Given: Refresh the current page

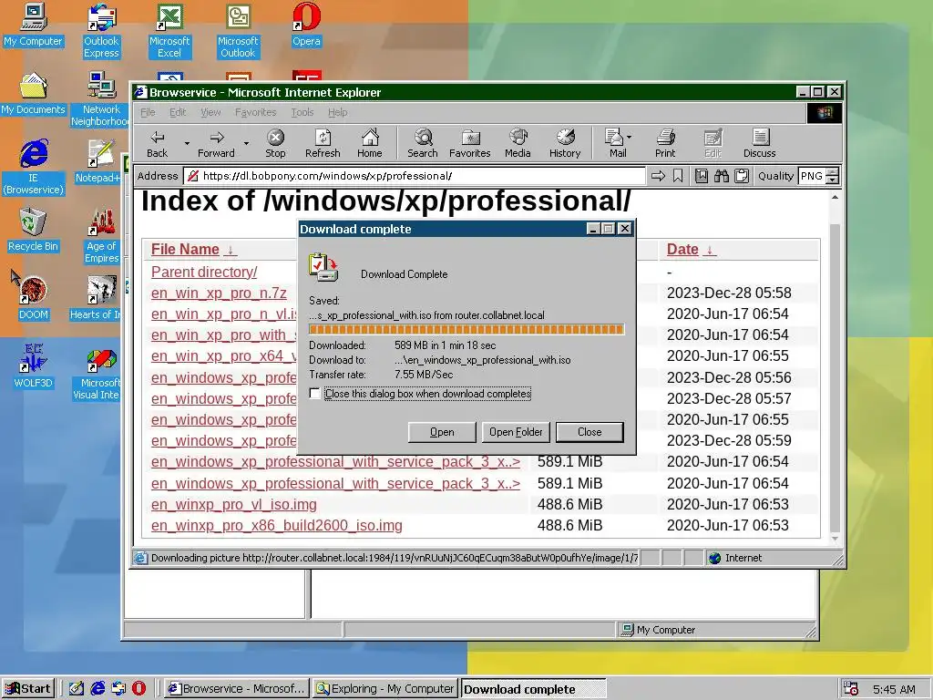Looking at the screenshot, I should pos(323,143).
